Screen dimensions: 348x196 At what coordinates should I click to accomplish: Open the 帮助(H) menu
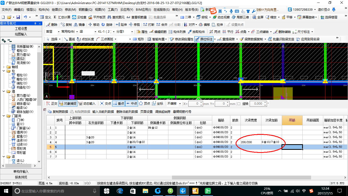(177, 10)
